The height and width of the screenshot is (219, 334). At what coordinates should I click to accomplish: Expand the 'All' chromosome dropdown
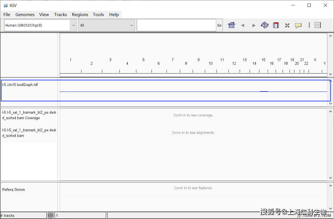click(x=106, y=25)
